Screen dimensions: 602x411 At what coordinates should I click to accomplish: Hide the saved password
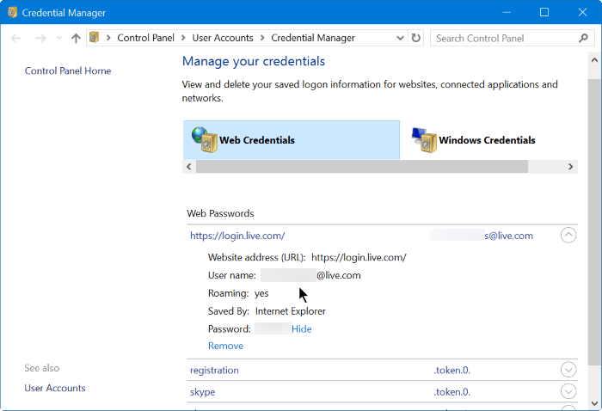[x=301, y=328]
